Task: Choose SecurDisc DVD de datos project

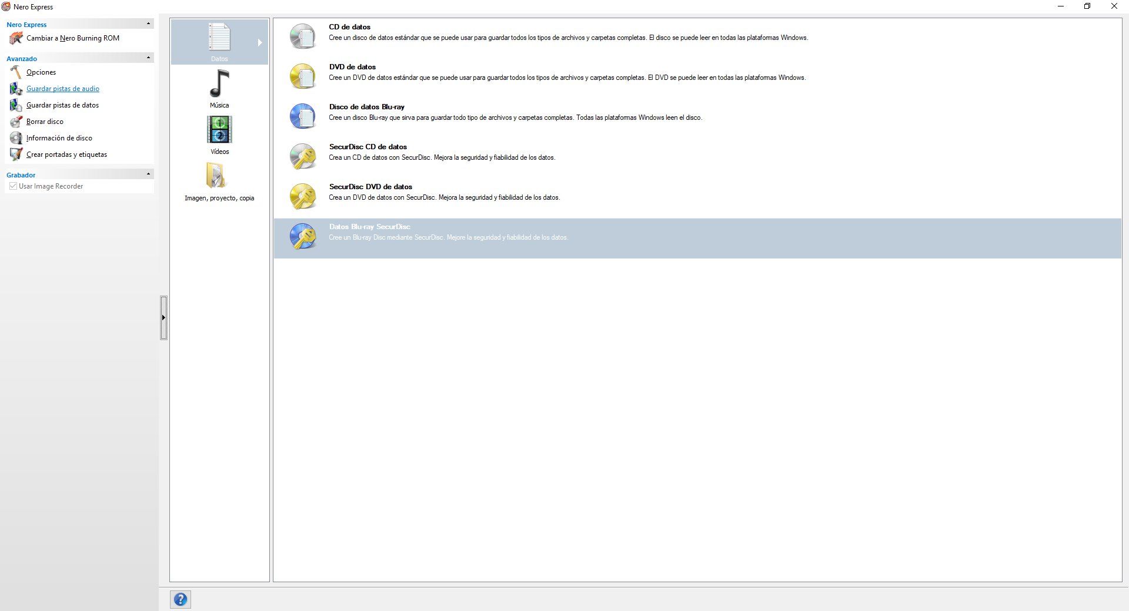Action: tap(697, 199)
